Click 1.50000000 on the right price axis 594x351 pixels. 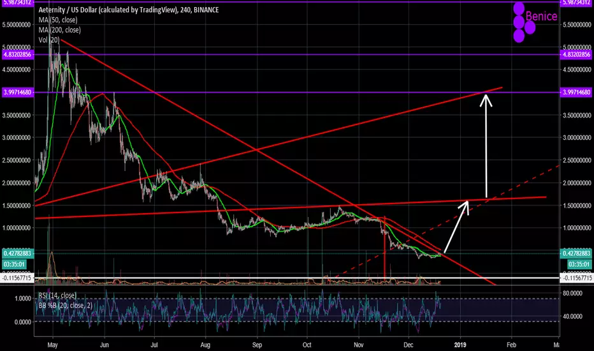click(x=576, y=205)
